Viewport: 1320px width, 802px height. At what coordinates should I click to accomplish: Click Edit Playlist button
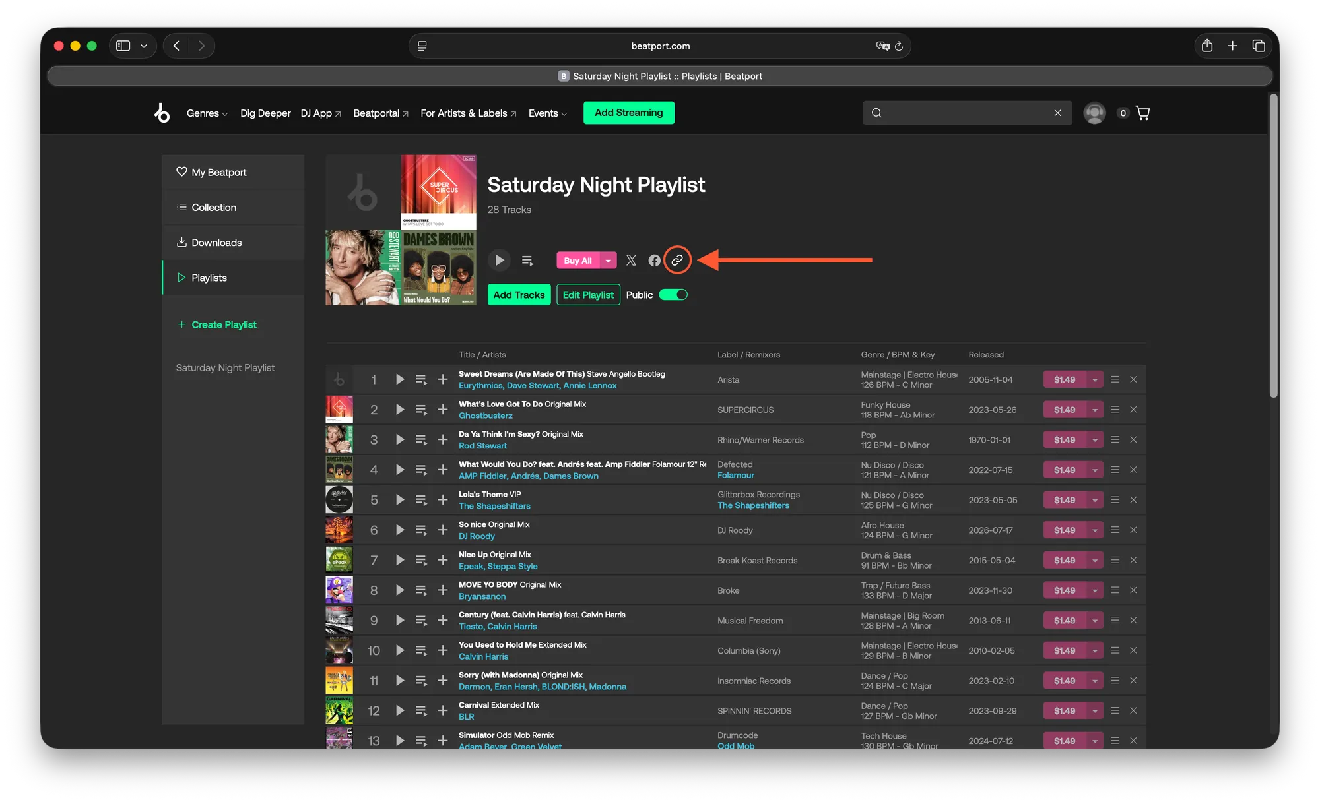click(x=588, y=295)
